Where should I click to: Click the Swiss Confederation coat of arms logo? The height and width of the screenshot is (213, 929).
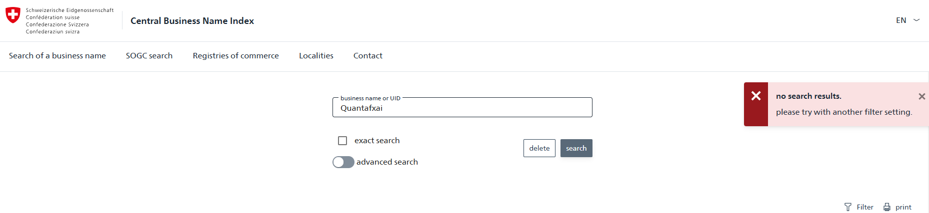click(13, 15)
